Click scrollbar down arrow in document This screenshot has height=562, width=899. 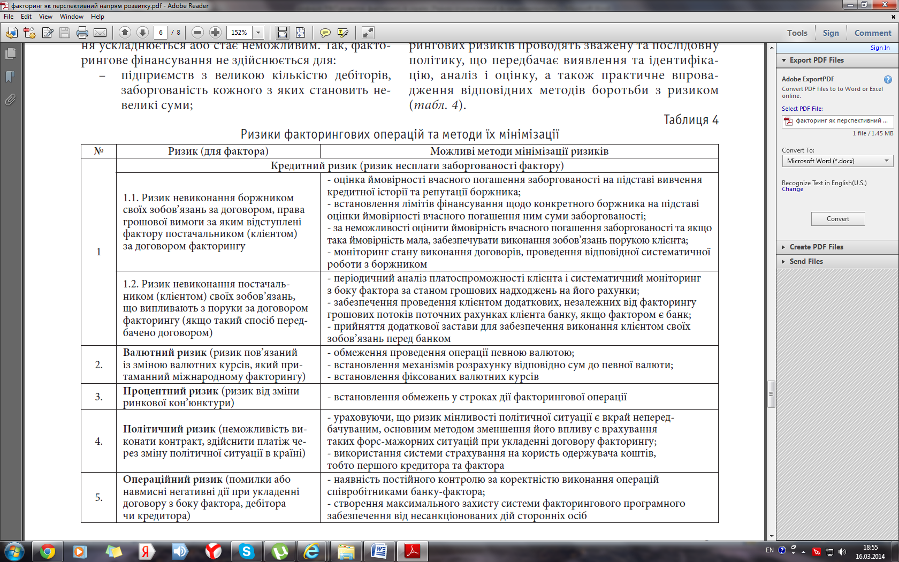pyautogui.click(x=771, y=536)
